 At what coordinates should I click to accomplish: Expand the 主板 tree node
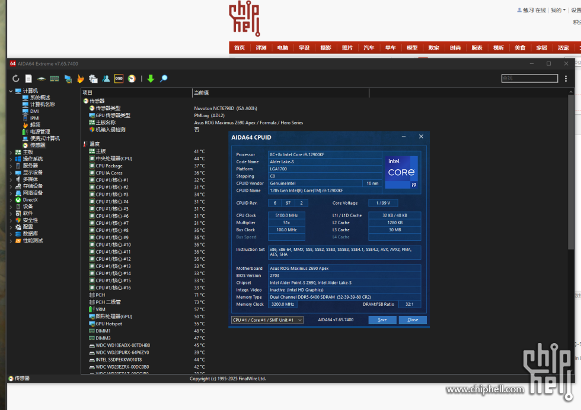(11, 152)
